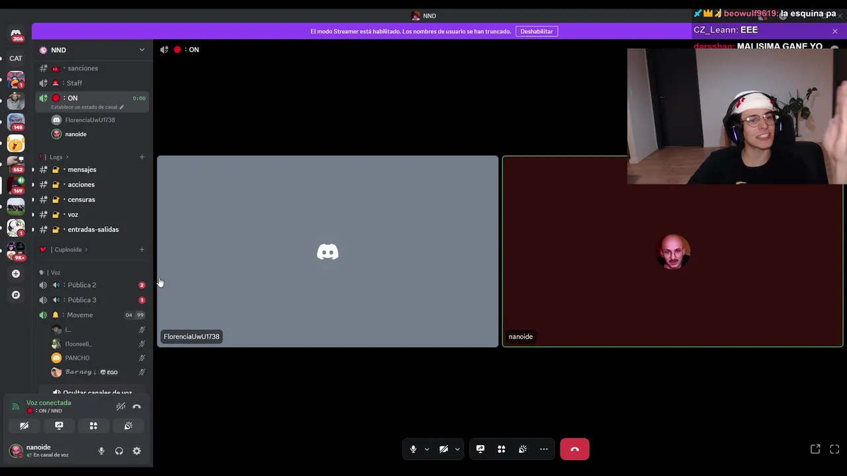
Task: Open camera options dropdown arrow
Action: (457, 449)
